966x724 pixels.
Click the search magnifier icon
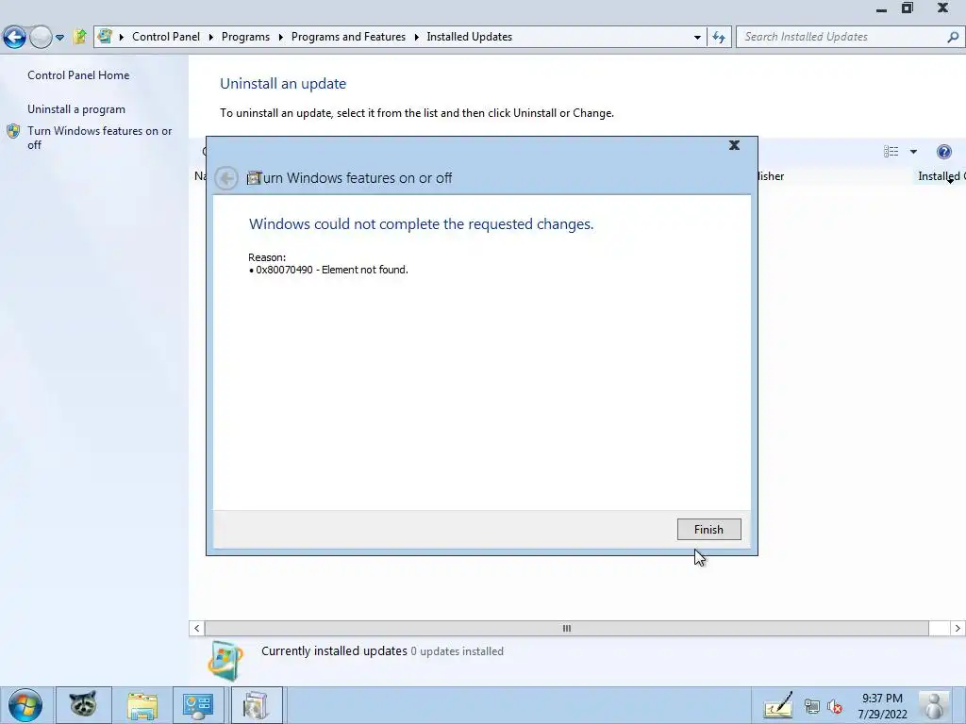click(953, 37)
